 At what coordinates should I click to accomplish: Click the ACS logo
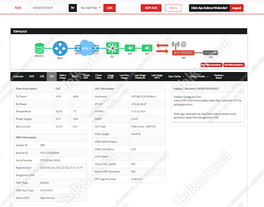[x=18, y=8]
